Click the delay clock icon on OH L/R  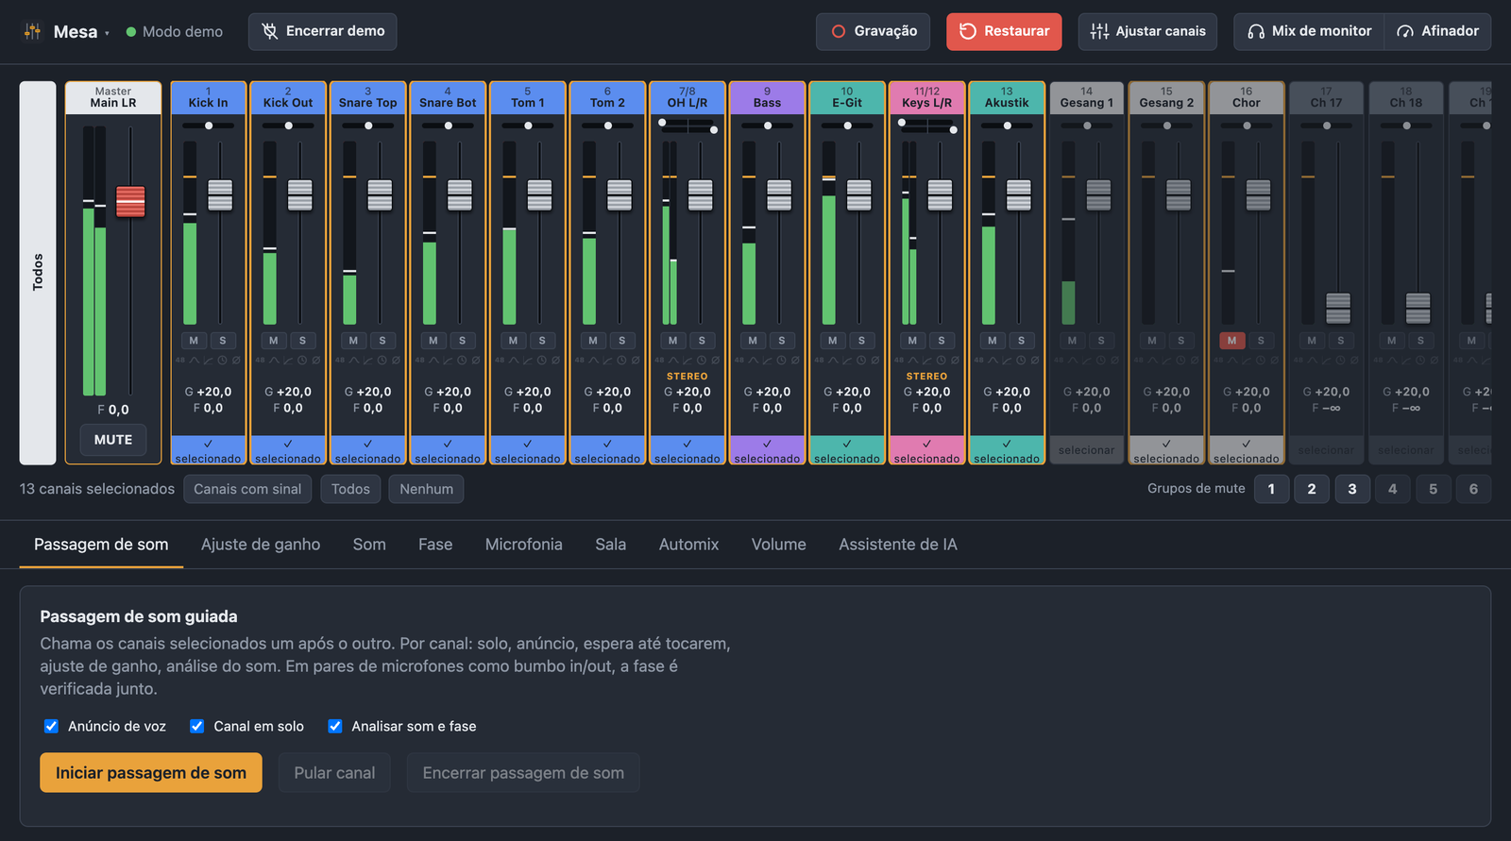click(702, 360)
